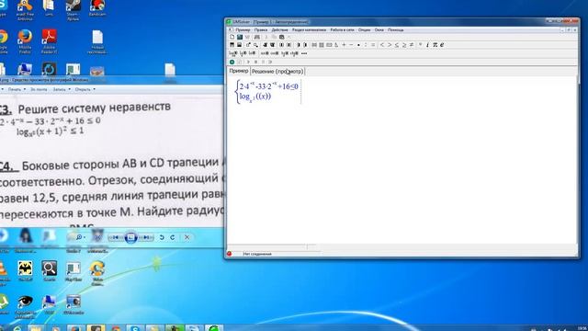Insert the less-than-or-equal symbol

[x=397, y=45]
